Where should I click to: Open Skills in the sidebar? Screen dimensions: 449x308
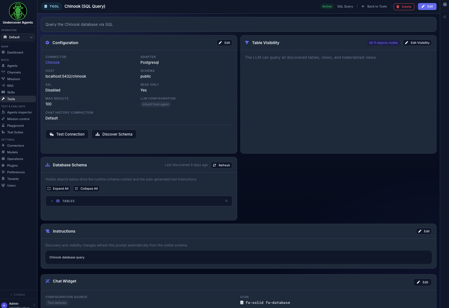[x=11, y=92]
